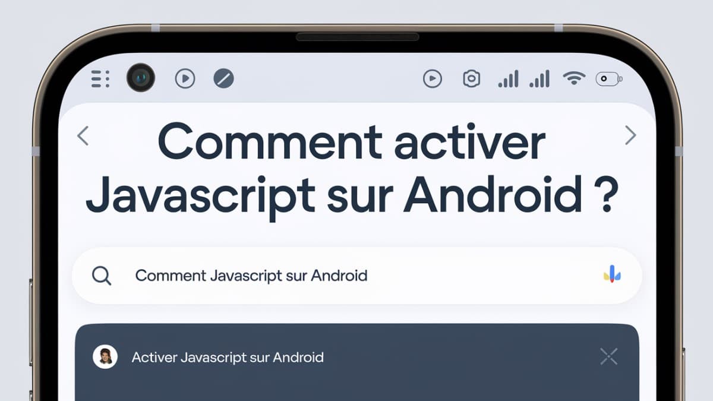The height and width of the screenshot is (401, 713).
Task: Tap the Wi-Fi status icon
Action: [x=574, y=78]
